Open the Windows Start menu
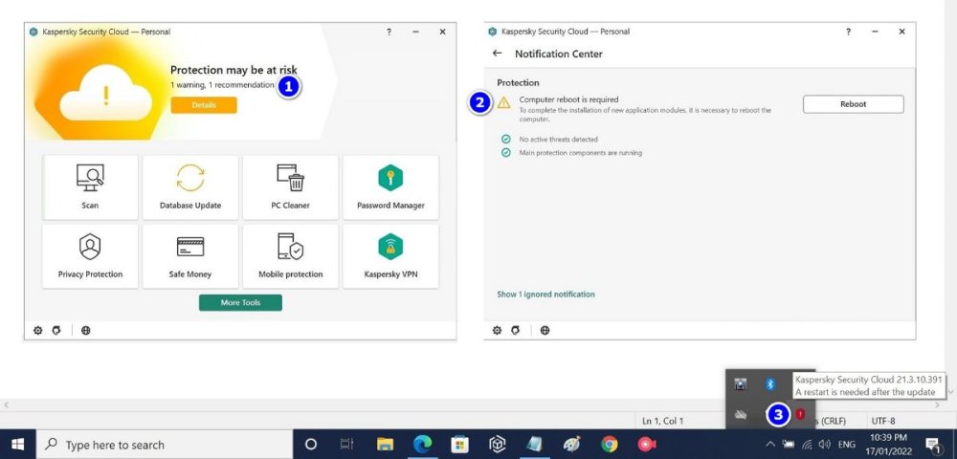Viewport: 957px width, 459px height. pos(17,445)
